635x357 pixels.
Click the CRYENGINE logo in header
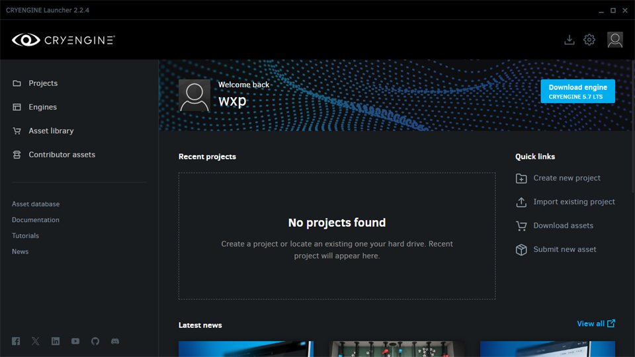point(63,40)
